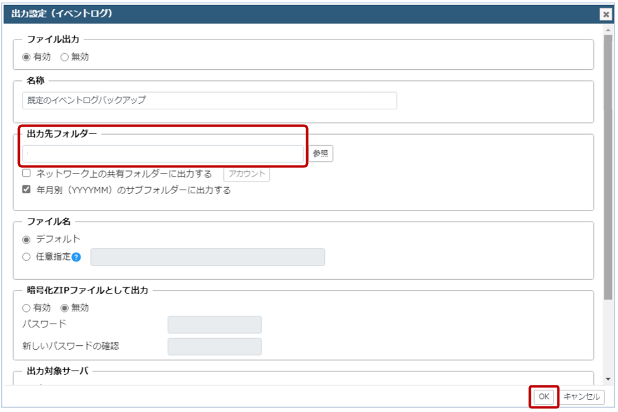
Task: Click the パスワード input field
Action: pyautogui.click(x=214, y=324)
